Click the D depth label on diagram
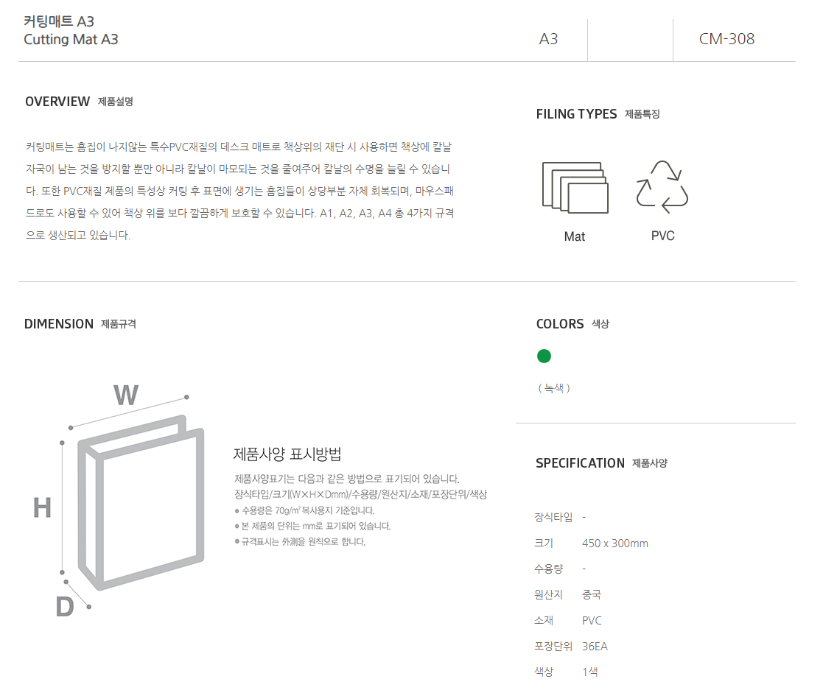 [65, 606]
